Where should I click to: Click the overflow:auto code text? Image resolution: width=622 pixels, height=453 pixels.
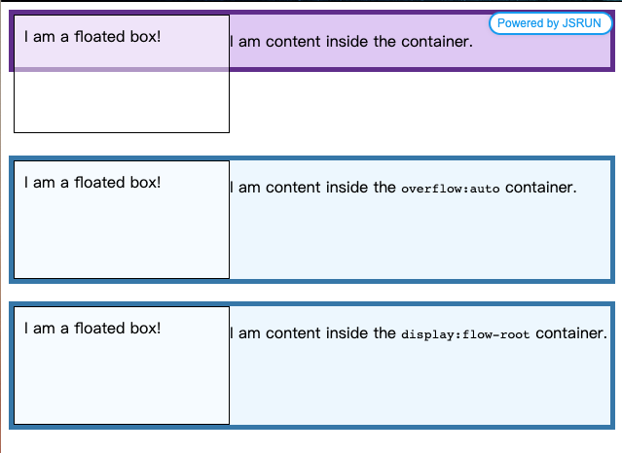[x=450, y=189]
